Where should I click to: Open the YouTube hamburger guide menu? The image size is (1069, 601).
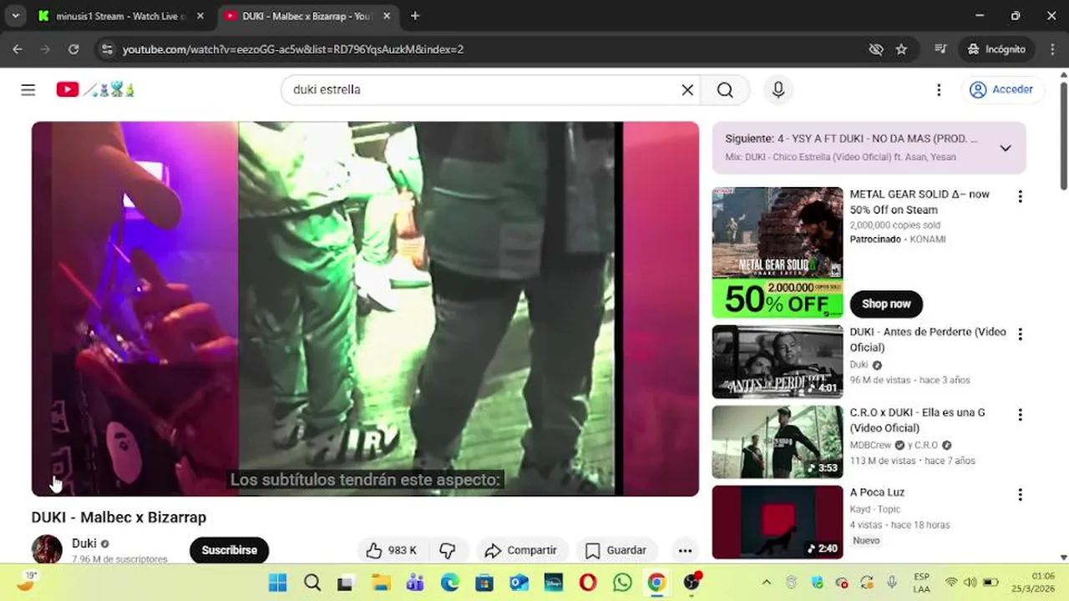tap(28, 89)
